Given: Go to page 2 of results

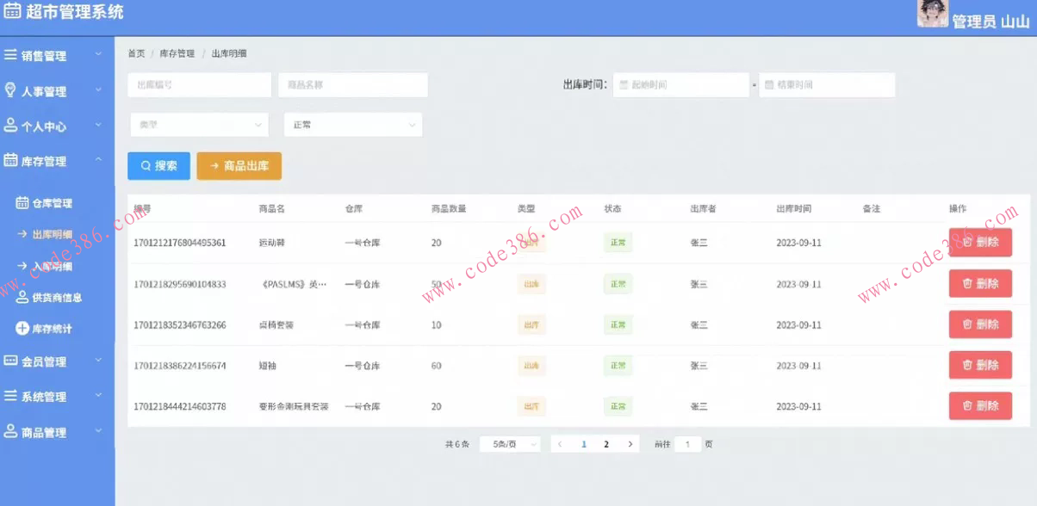Looking at the screenshot, I should tap(606, 444).
